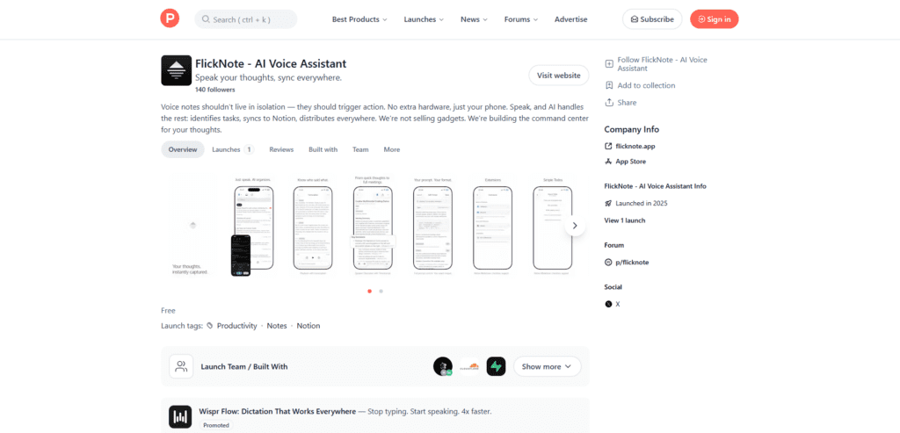This screenshot has height=433, width=900.
Task: Open the View 1 launch link
Action: (625, 220)
